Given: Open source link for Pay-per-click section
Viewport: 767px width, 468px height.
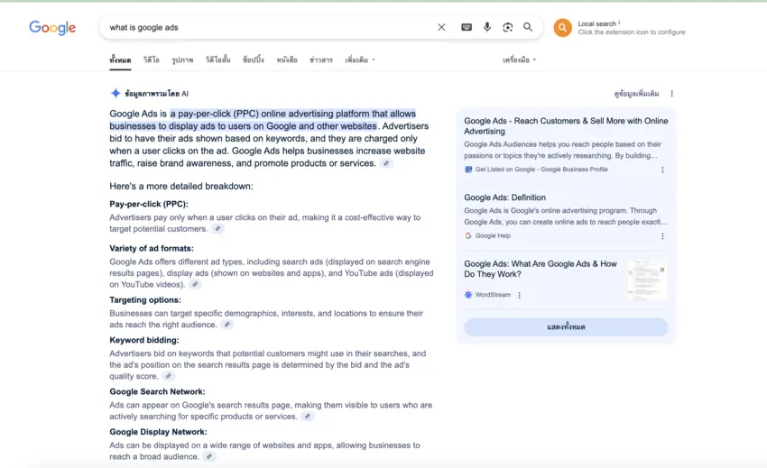Looking at the screenshot, I should click(x=218, y=228).
